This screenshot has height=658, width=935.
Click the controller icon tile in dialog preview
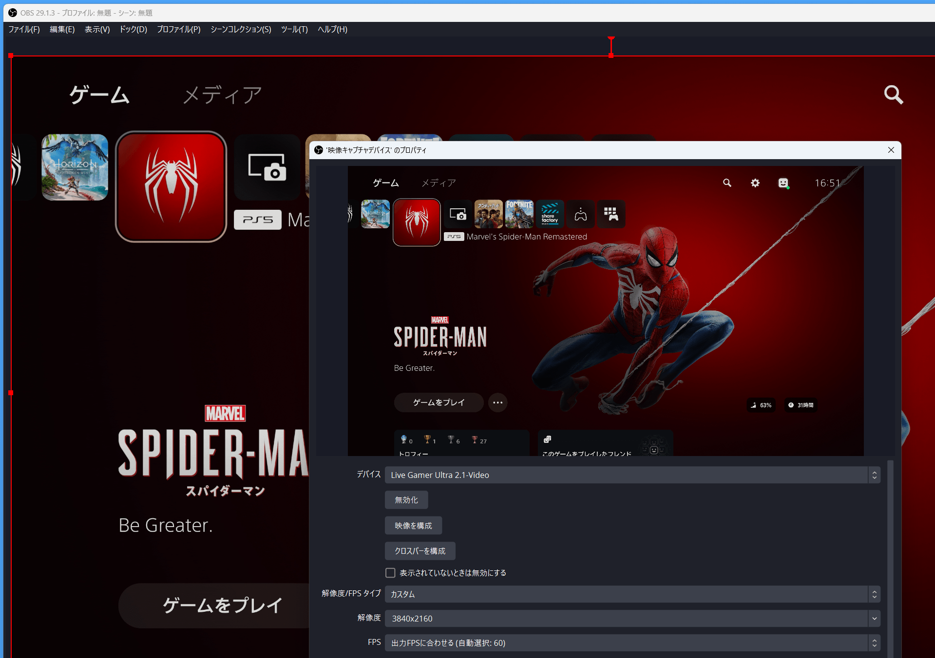point(580,214)
